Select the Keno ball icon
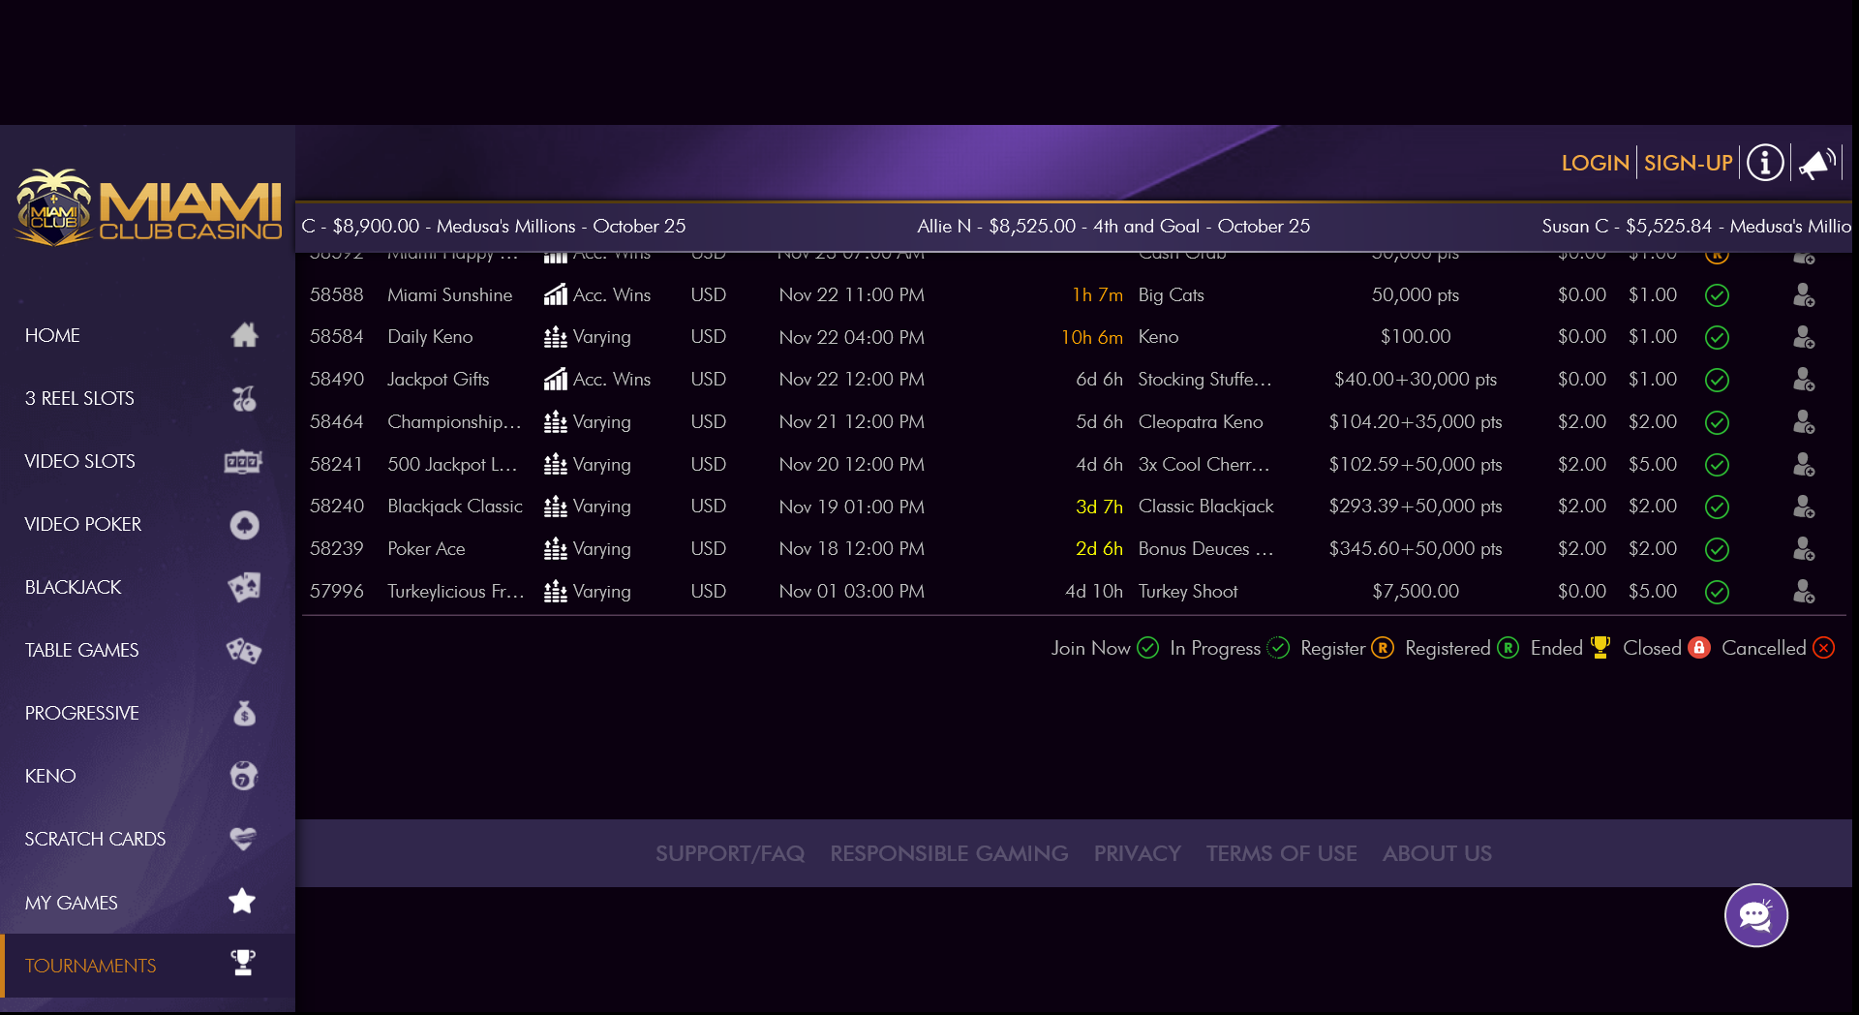Screen dimensions: 1859x1015 tap(243, 776)
